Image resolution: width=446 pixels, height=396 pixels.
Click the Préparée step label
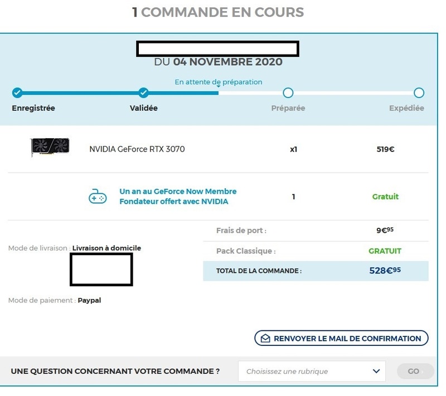pyautogui.click(x=288, y=108)
